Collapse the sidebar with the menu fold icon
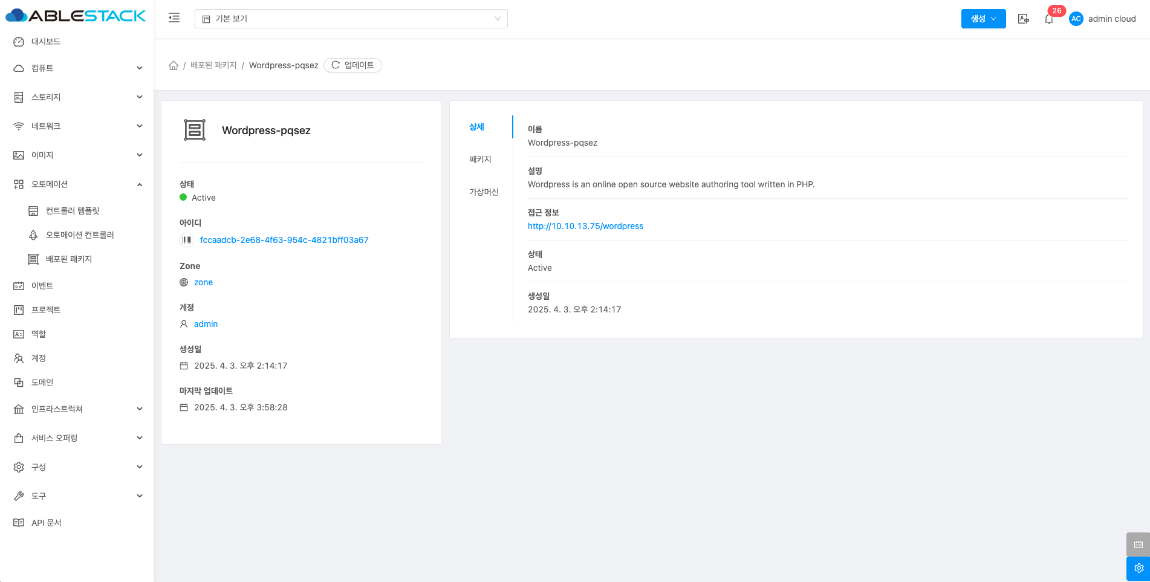 click(174, 18)
